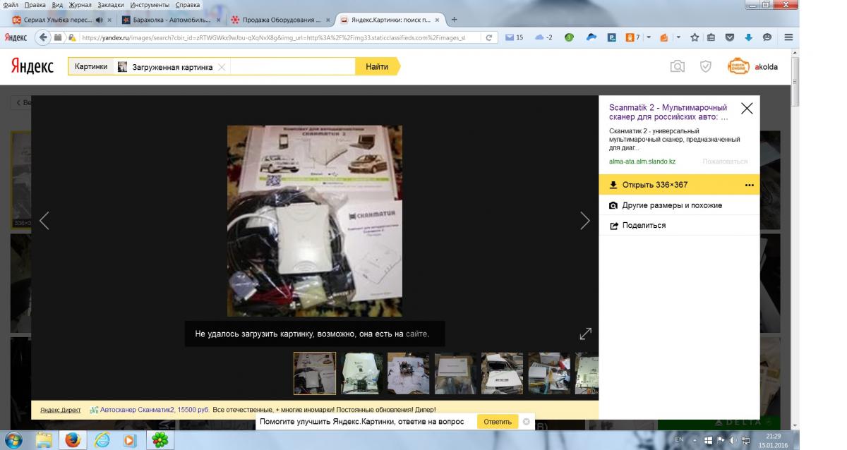This screenshot has width=847, height=450.
Task: Click the shield protection icon near profile
Action: coord(705,66)
